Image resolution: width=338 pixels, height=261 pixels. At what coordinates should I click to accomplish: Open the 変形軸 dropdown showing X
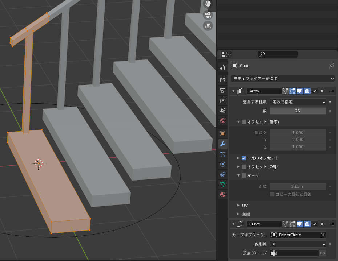click(x=298, y=244)
